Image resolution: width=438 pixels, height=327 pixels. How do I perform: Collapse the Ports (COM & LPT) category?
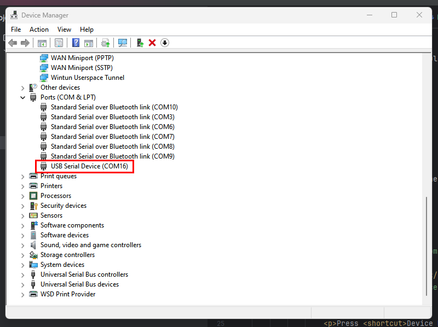pyautogui.click(x=22, y=97)
